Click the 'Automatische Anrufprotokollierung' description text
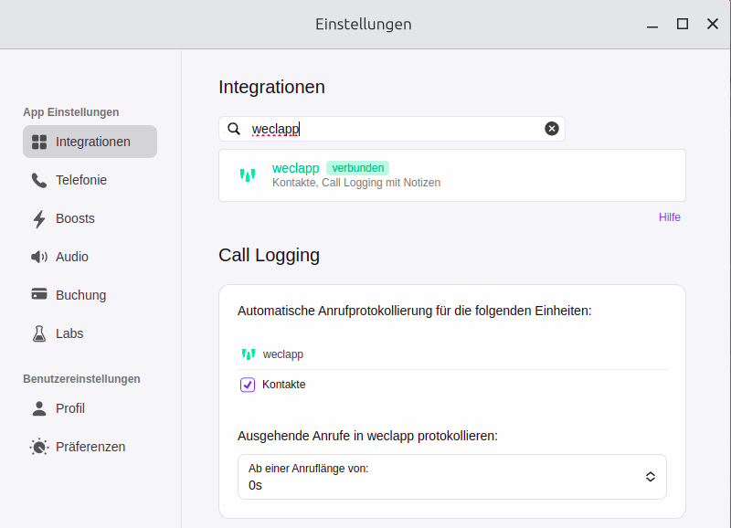 415,311
